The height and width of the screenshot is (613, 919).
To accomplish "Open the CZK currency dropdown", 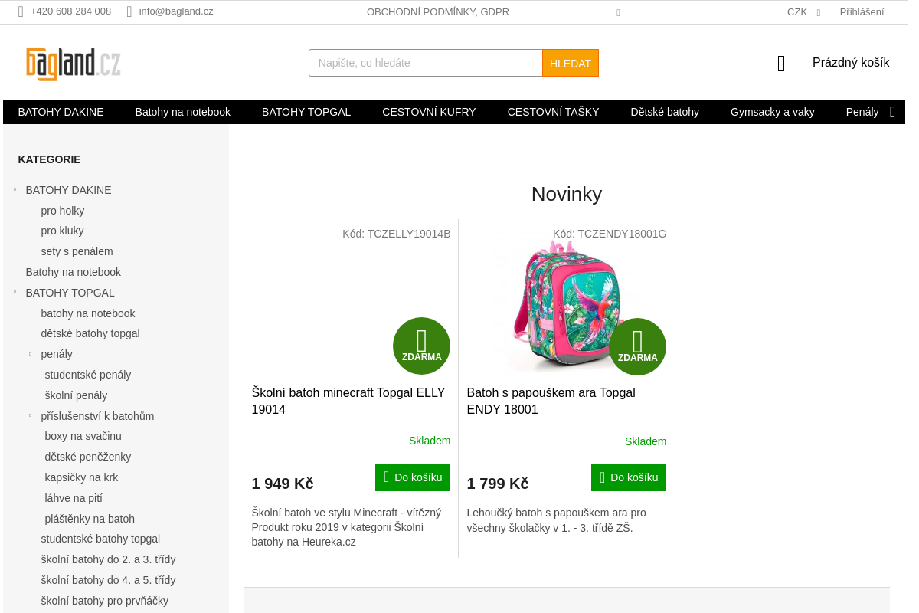I will coord(804,11).
